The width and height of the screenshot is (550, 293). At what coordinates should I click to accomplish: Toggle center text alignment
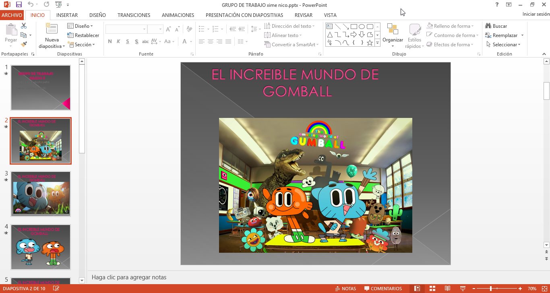point(211,41)
